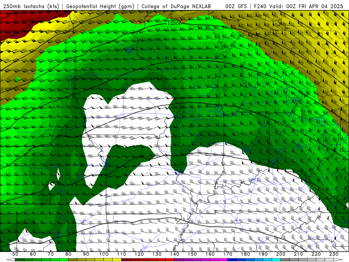Click the bright yellow swatch before 110
Image resolution: width=349 pixels, height=262 pixels.
pyautogui.click(x=117, y=260)
